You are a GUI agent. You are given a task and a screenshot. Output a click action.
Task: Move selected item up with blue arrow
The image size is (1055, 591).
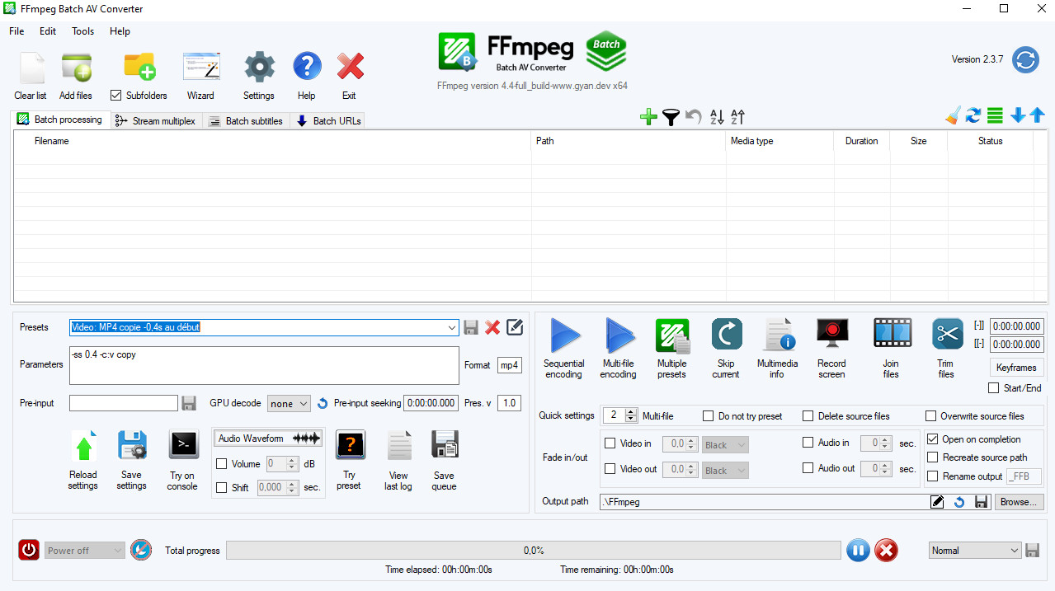click(1037, 115)
